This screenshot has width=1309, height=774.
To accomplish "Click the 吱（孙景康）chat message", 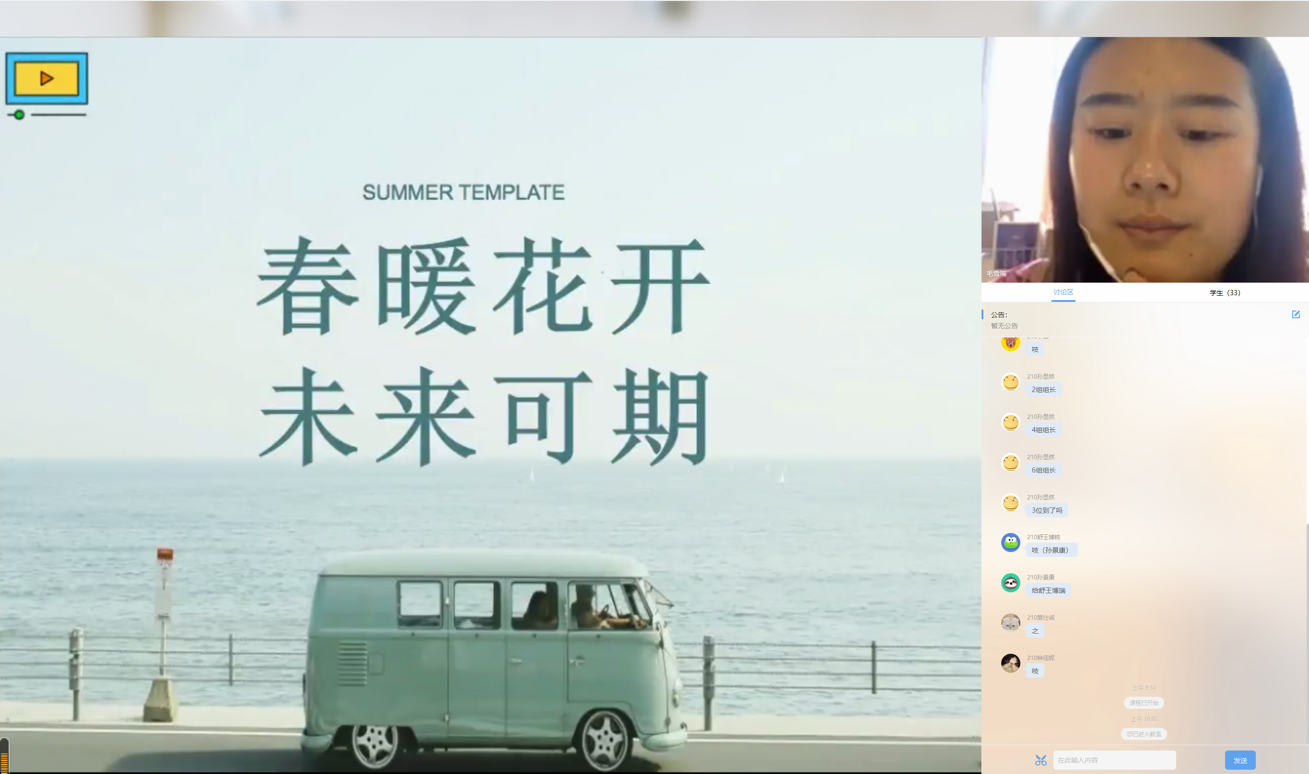I will pyautogui.click(x=1051, y=550).
